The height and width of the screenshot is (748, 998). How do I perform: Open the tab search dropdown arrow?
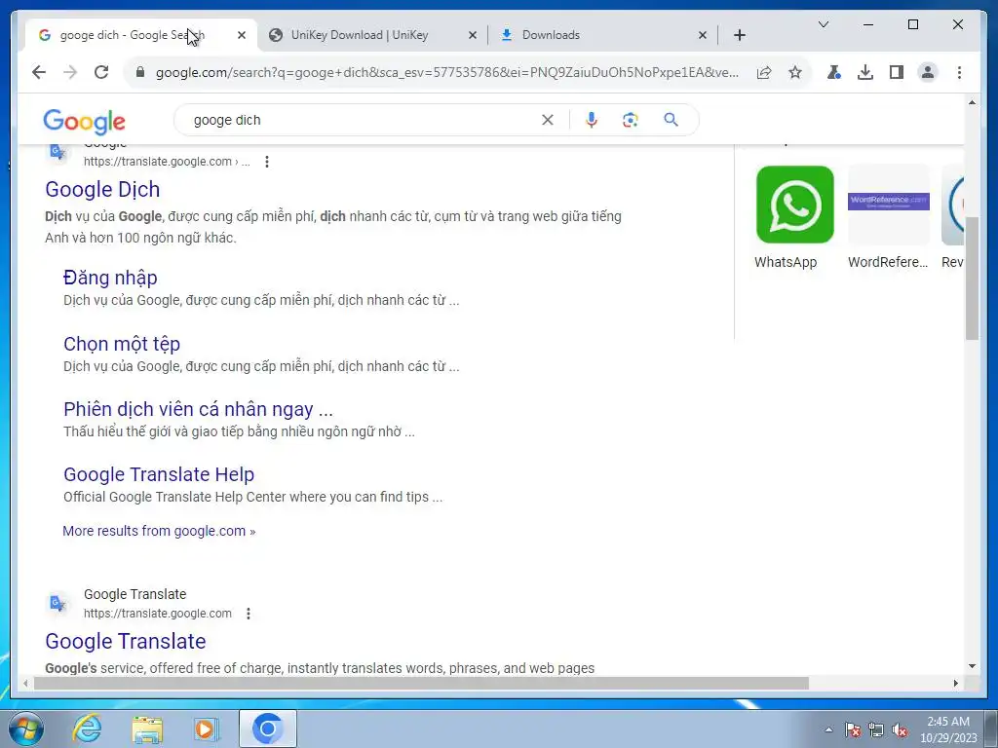tap(823, 24)
